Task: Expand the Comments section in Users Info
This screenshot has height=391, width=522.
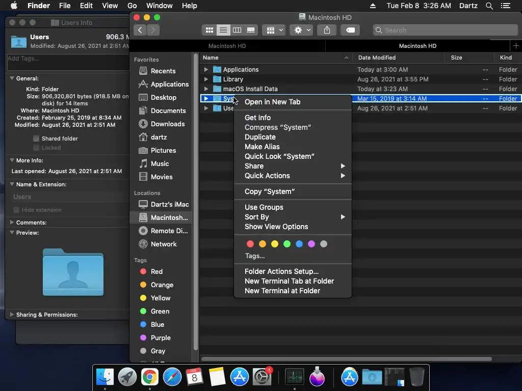Action: 12,222
